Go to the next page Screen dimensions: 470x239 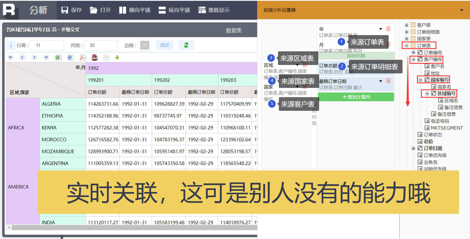(x=34, y=57)
